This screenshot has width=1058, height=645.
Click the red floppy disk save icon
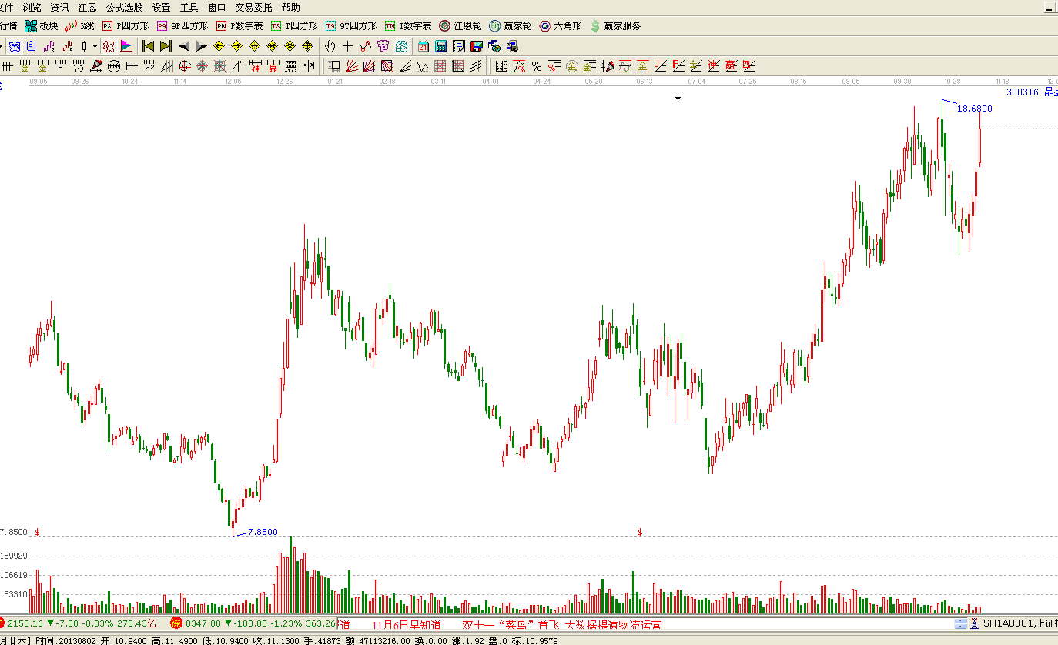pos(477,46)
